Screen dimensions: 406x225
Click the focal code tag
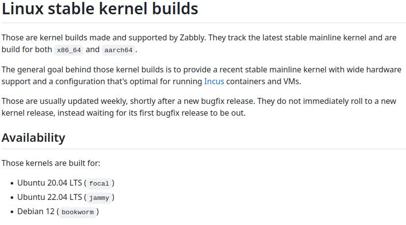(x=99, y=183)
